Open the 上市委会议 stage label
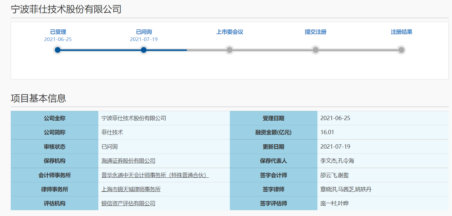This screenshot has height=216, width=452. tap(230, 32)
